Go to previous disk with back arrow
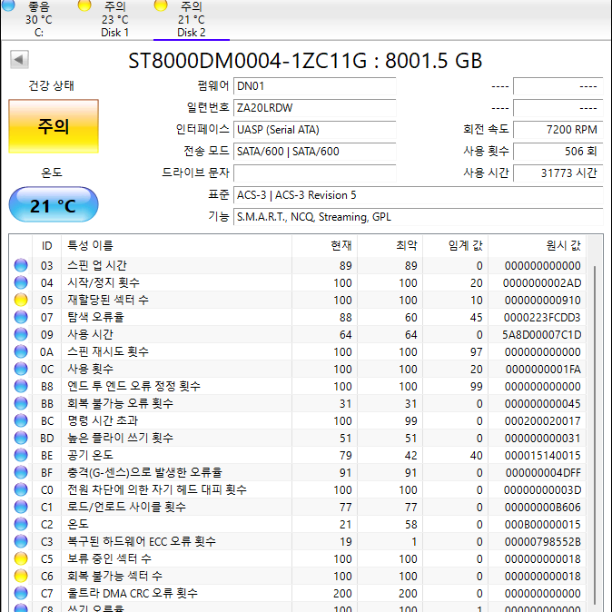 tap(19, 60)
